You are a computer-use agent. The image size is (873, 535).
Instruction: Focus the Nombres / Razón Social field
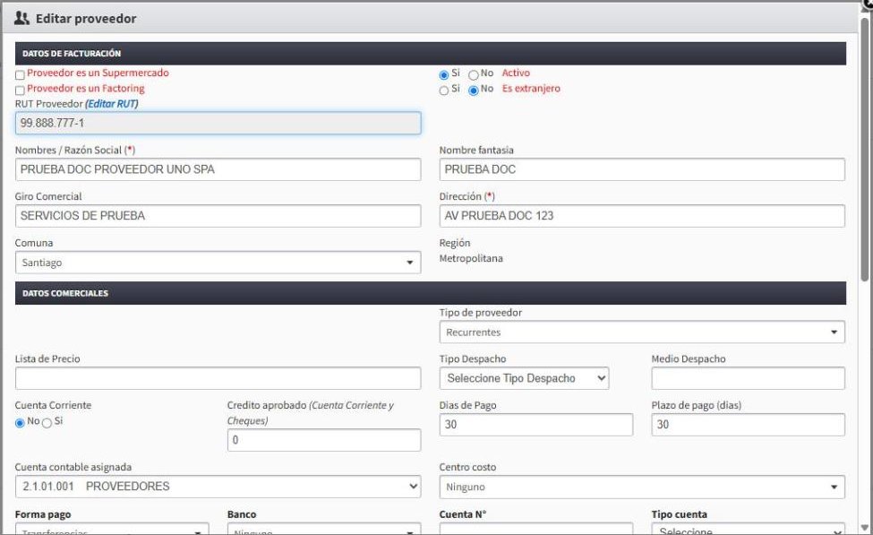218,169
